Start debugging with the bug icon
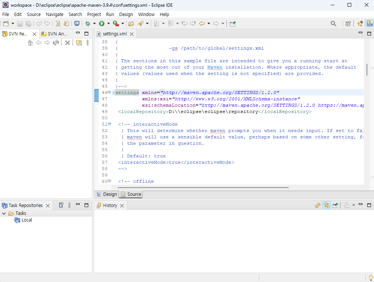 [x=88, y=23]
